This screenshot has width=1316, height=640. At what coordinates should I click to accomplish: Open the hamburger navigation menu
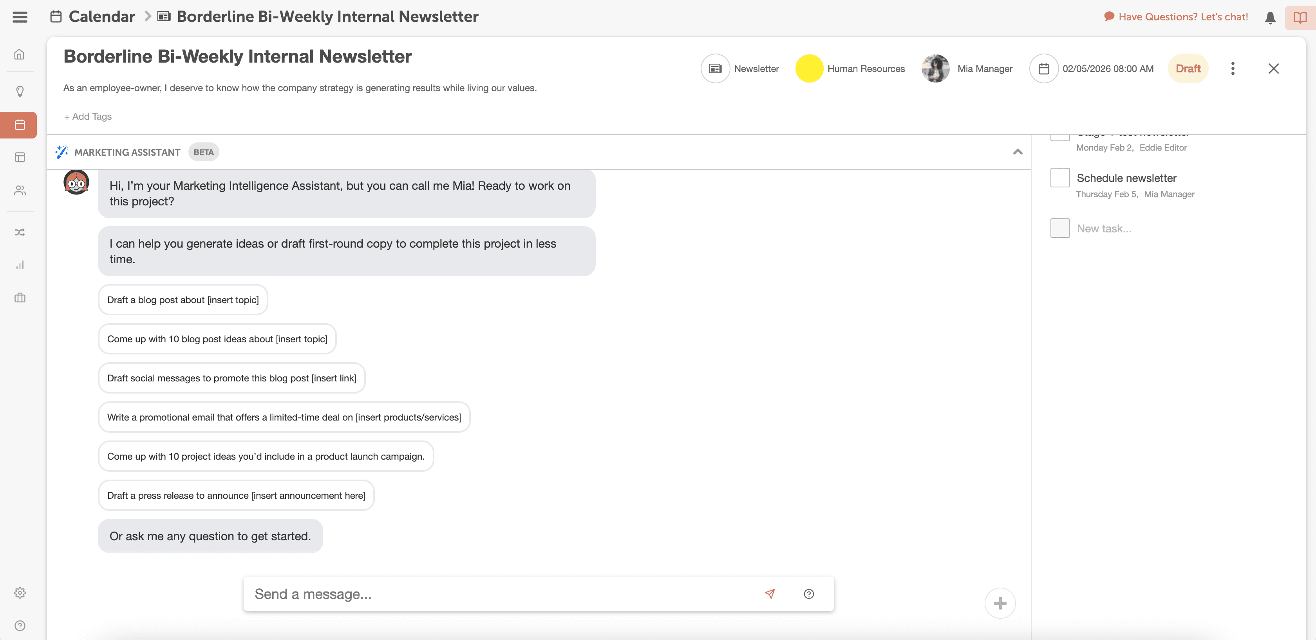tap(20, 17)
